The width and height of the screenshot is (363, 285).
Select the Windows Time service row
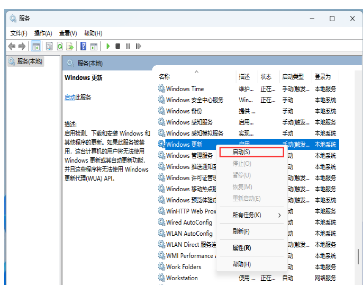(x=249, y=89)
